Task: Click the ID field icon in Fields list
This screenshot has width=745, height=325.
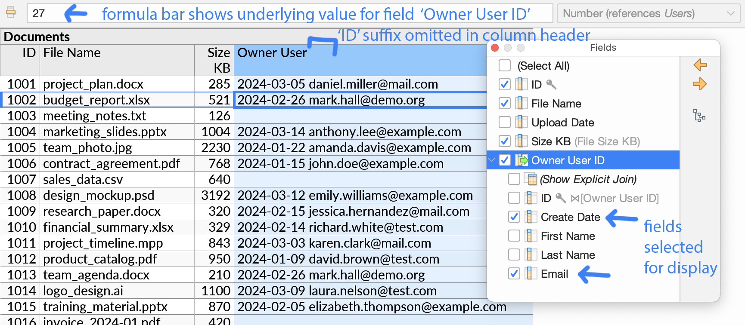Action: [x=521, y=84]
